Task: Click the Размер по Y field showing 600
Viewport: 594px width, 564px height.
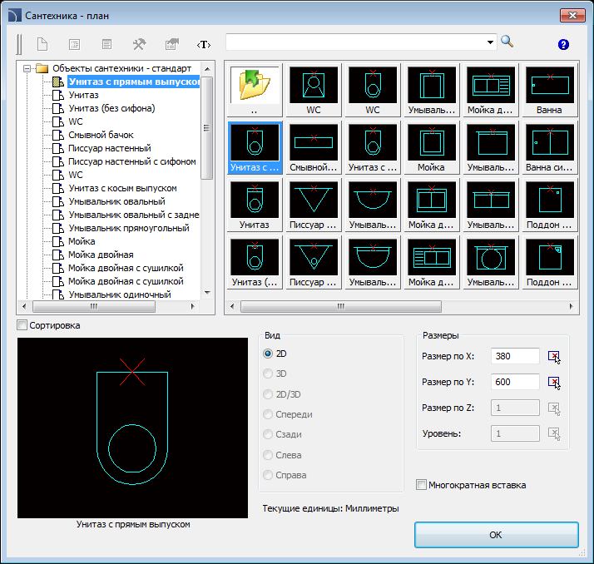Action: [x=515, y=382]
